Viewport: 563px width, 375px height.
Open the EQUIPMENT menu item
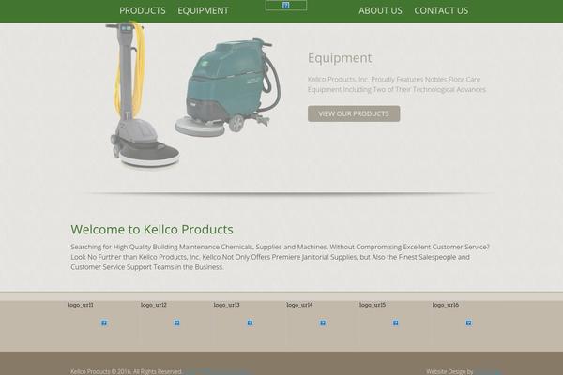203,10
